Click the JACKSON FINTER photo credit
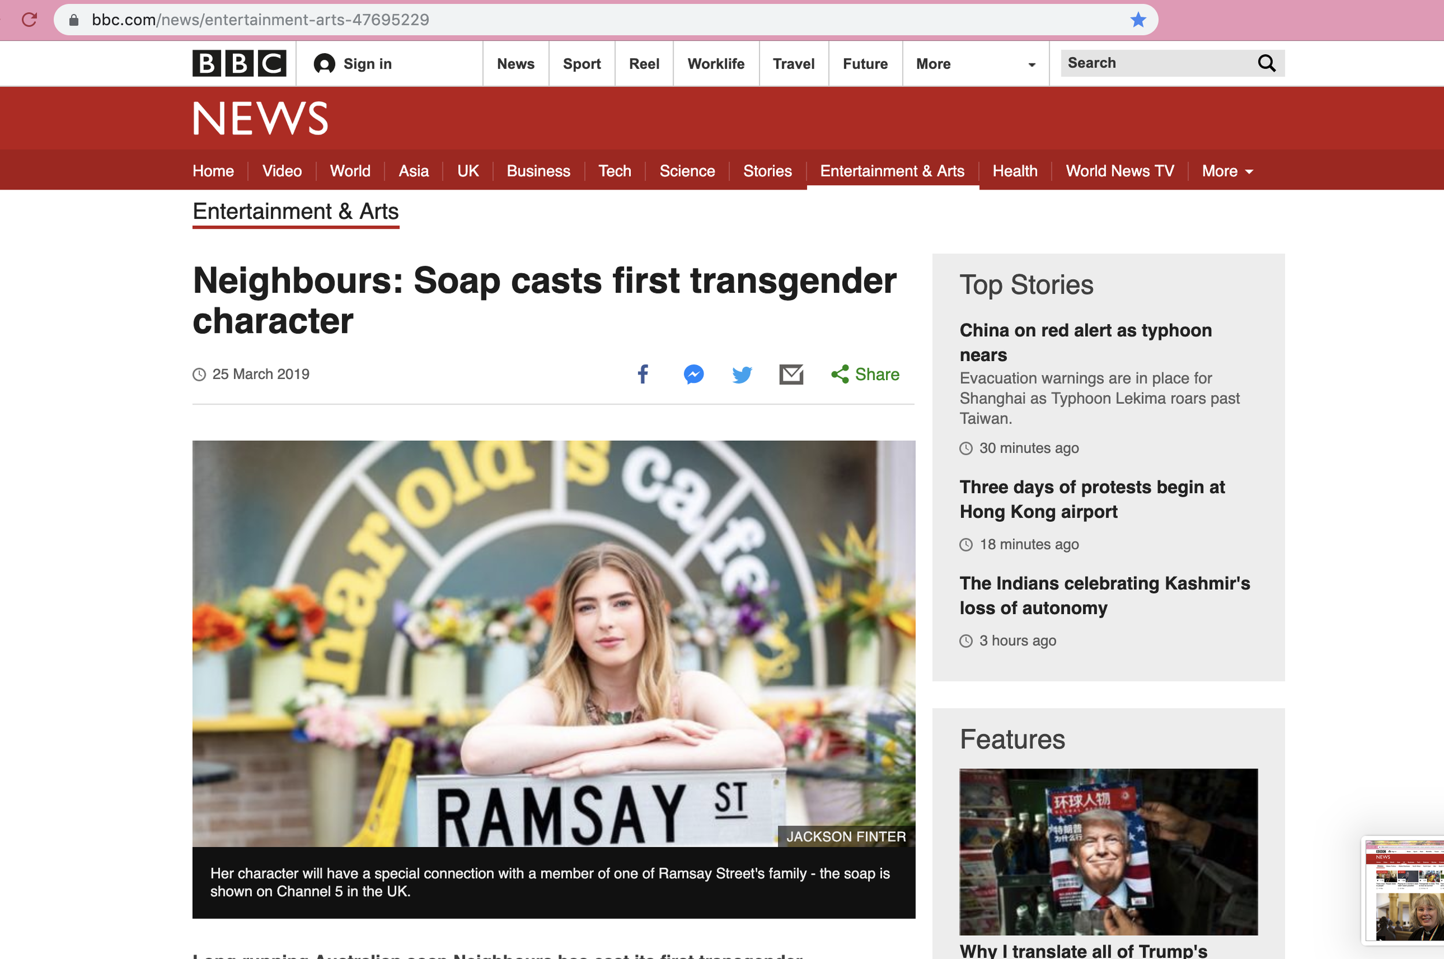1444x959 pixels. click(846, 837)
